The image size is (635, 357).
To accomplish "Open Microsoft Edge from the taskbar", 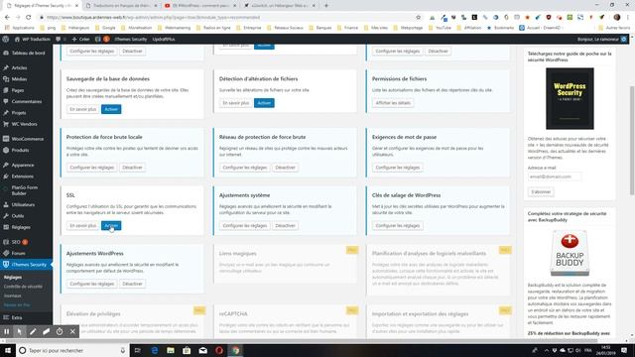I will click(155, 350).
